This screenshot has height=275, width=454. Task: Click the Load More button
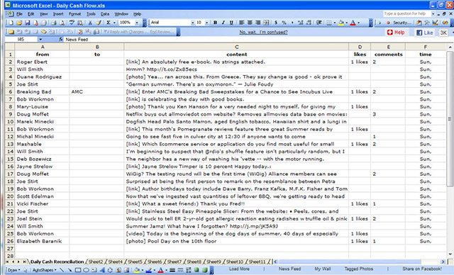pyautogui.click(x=239, y=269)
